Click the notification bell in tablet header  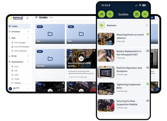pos(28,18)
